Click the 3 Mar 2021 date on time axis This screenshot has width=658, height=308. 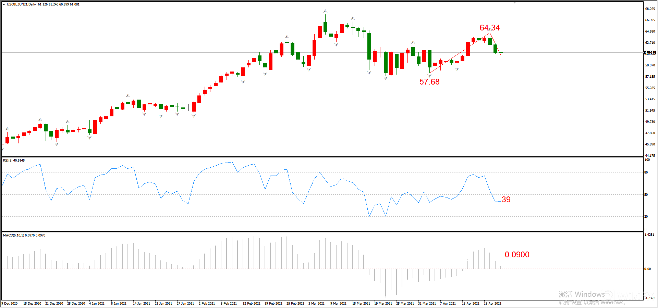click(x=316, y=304)
